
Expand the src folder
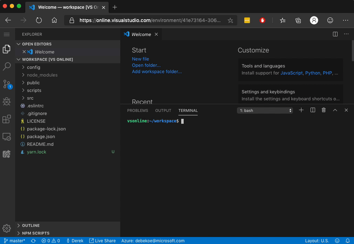[x=68, y=98]
